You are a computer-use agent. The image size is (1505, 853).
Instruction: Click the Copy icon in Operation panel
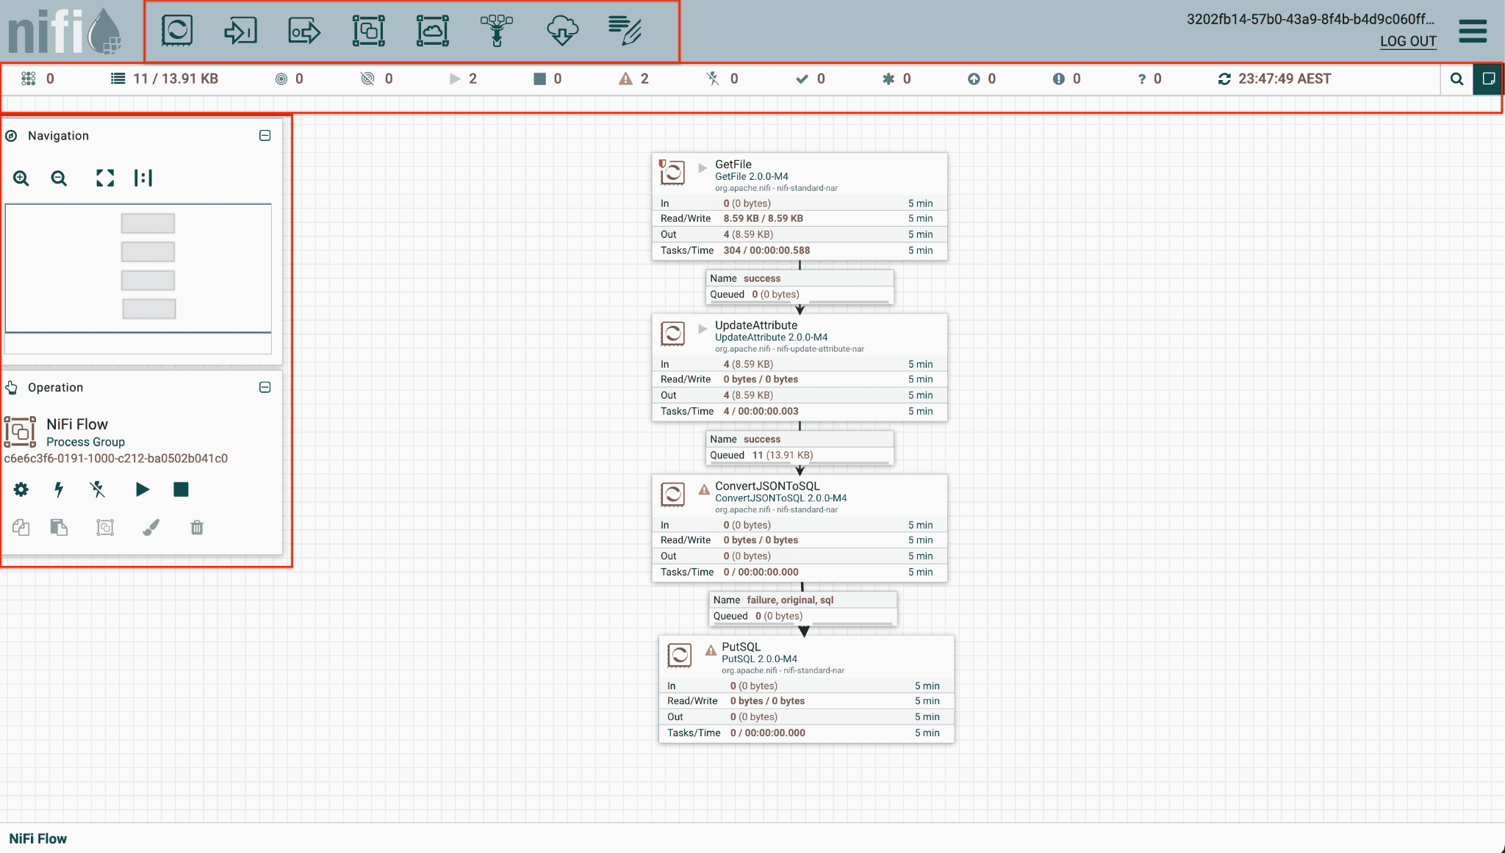pos(21,527)
